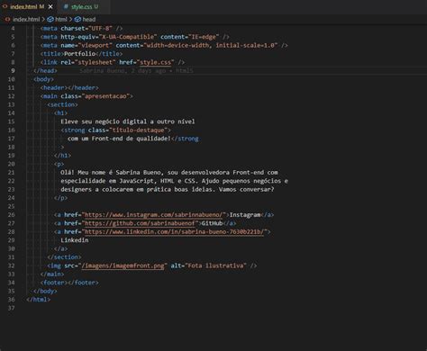Click the text 'Eleve seu negócio digital a outro nível'

coord(128,121)
